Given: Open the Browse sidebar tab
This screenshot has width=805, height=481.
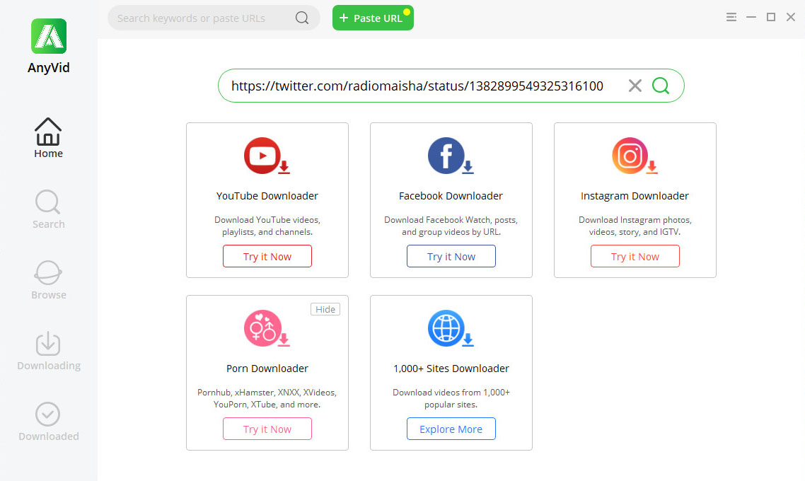Looking at the screenshot, I should [48, 280].
